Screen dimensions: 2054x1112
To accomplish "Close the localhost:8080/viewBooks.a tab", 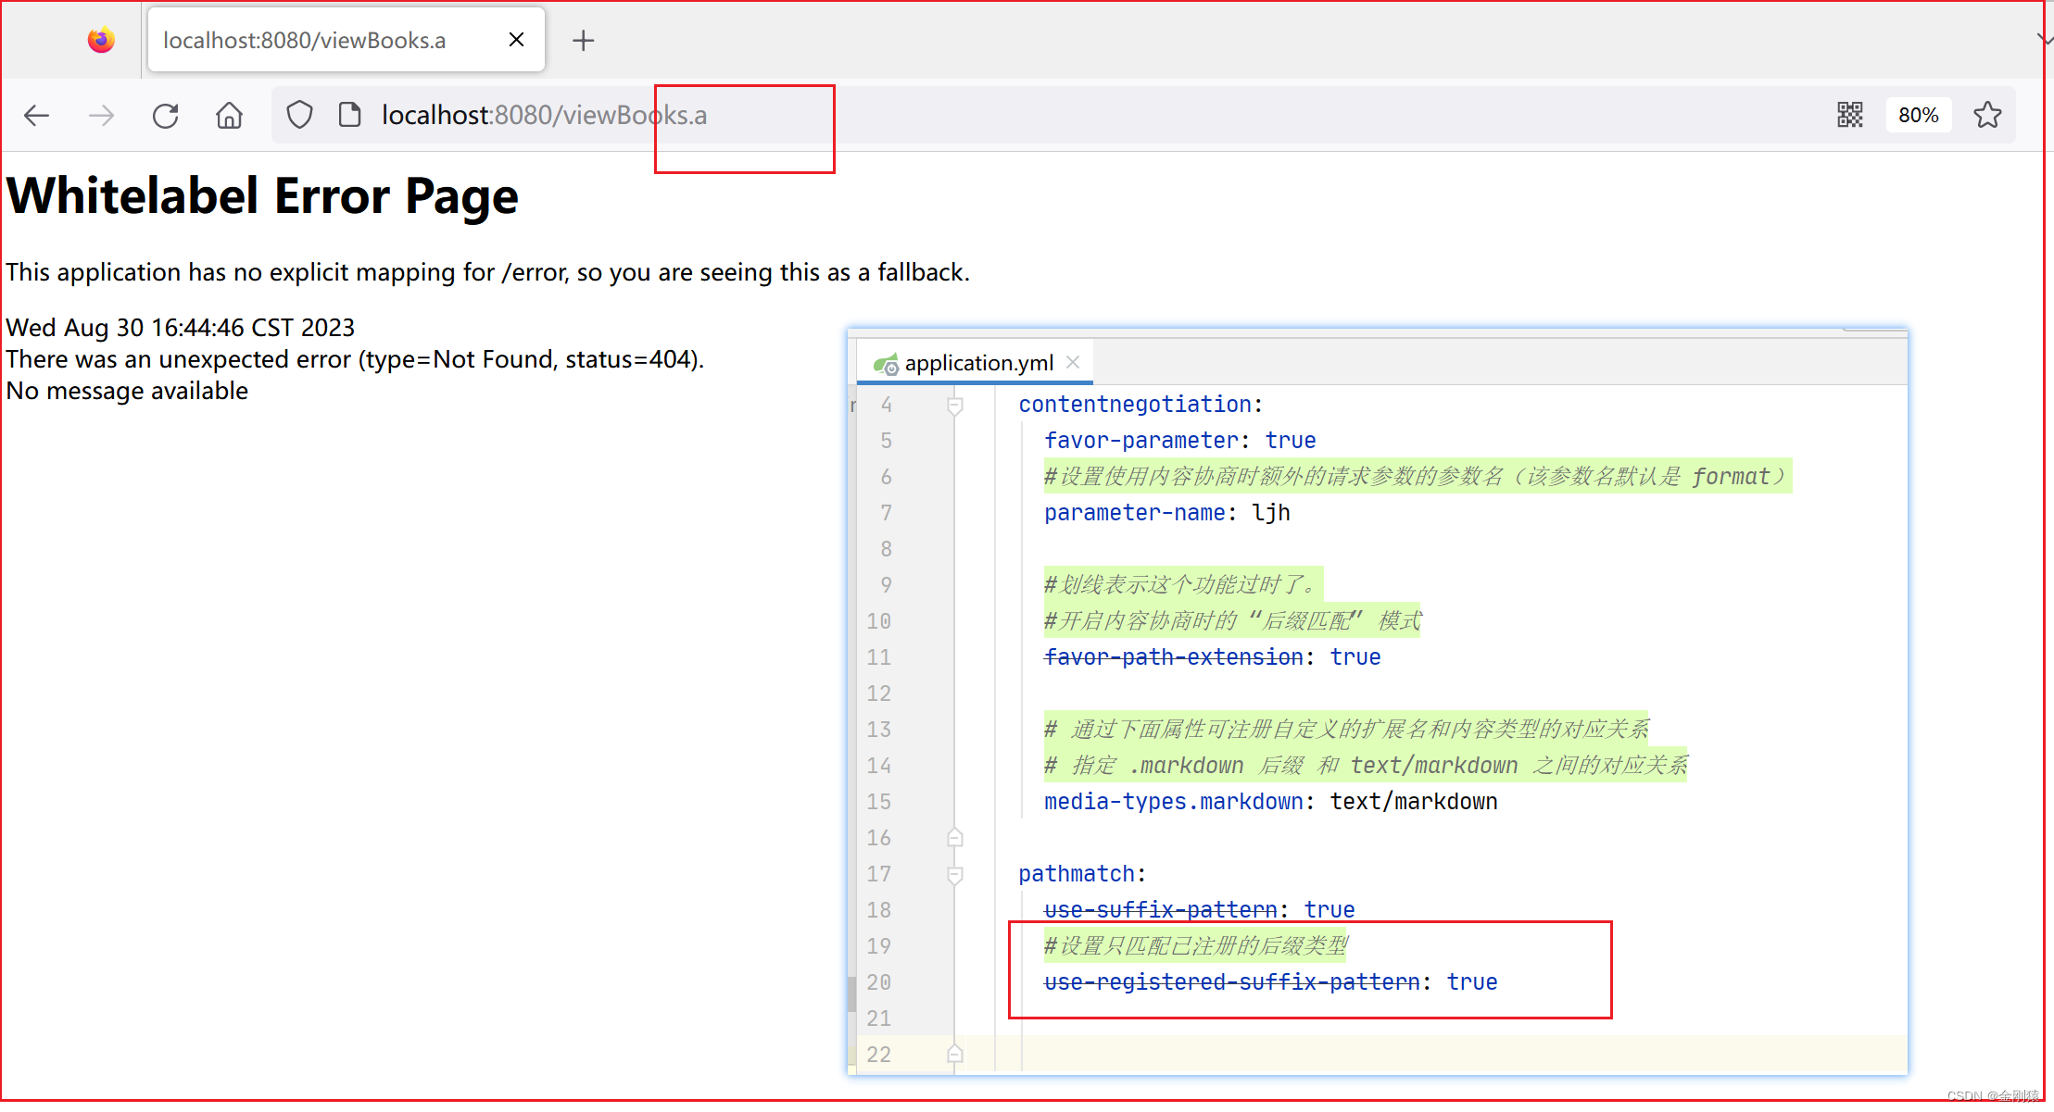I will tap(516, 40).
